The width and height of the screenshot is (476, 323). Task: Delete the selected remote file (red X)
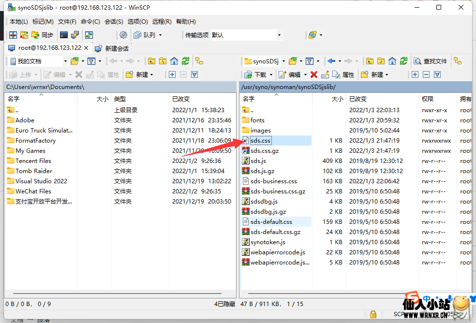(x=314, y=74)
